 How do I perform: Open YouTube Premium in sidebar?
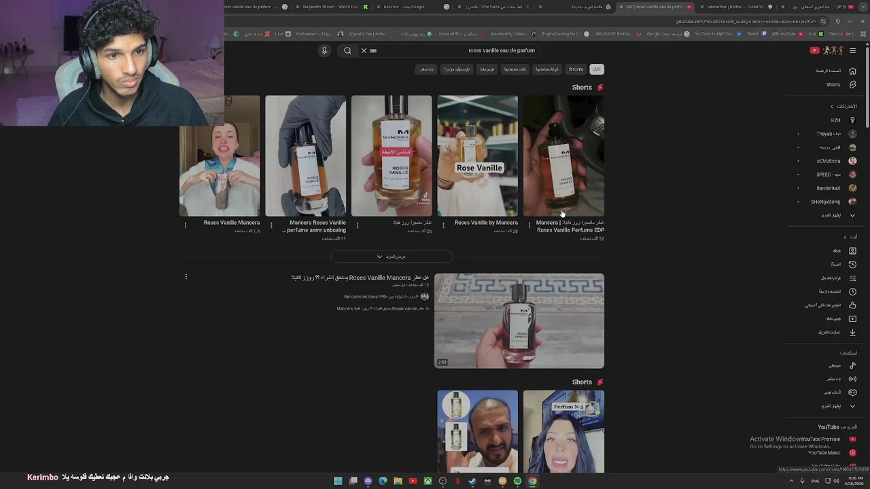tap(828, 439)
